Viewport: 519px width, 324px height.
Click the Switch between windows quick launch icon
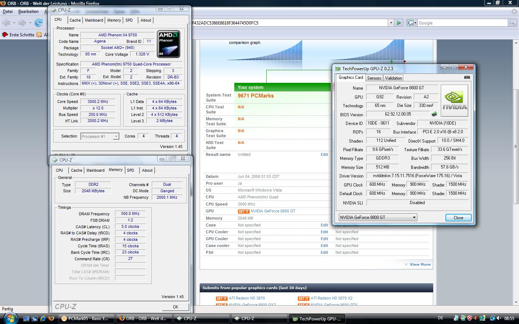coord(35,319)
